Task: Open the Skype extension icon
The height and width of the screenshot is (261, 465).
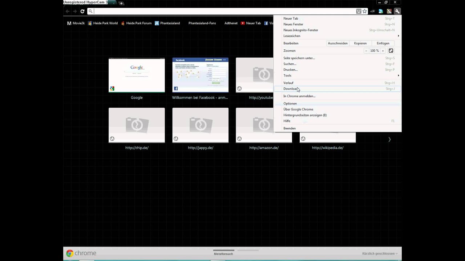Action: click(381, 11)
